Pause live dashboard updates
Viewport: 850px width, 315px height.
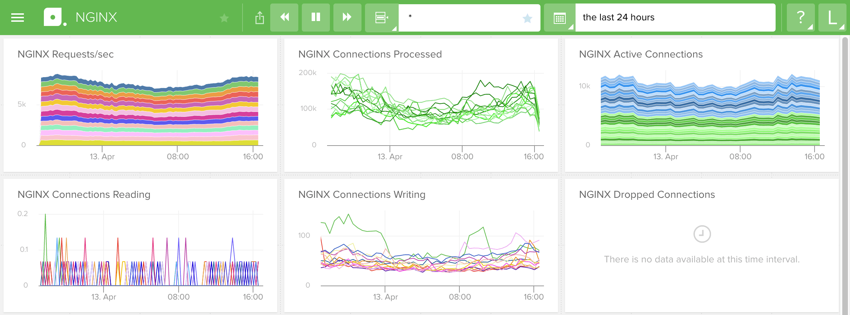tap(316, 18)
